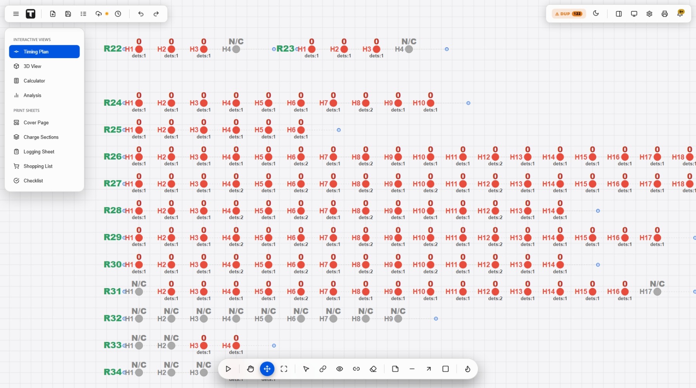Open the history clock icon
This screenshot has height=388, width=696.
(118, 14)
